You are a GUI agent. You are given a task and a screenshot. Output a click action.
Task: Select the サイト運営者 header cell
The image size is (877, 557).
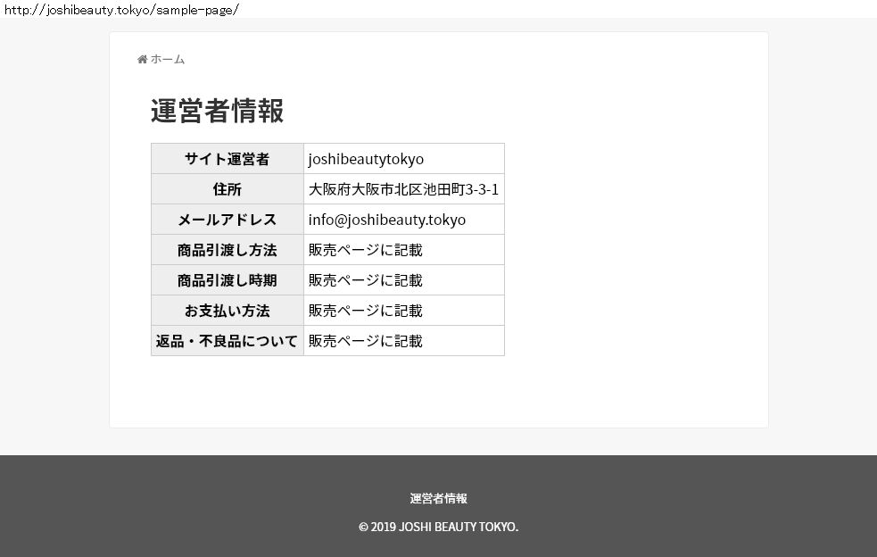click(227, 159)
